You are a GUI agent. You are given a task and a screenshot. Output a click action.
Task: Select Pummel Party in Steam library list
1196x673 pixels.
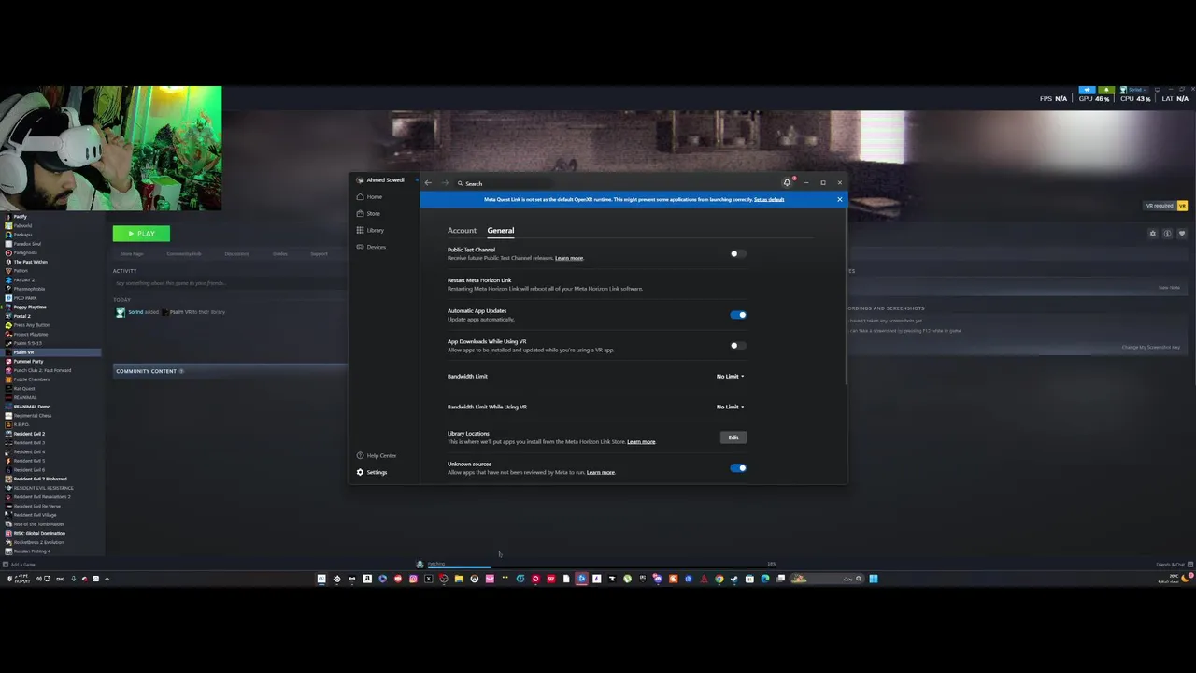tap(50, 362)
